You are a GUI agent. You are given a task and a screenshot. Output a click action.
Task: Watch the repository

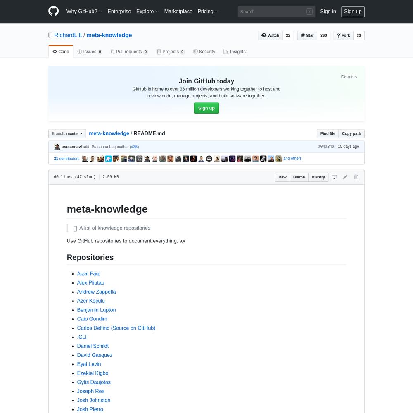(x=270, y=35)
